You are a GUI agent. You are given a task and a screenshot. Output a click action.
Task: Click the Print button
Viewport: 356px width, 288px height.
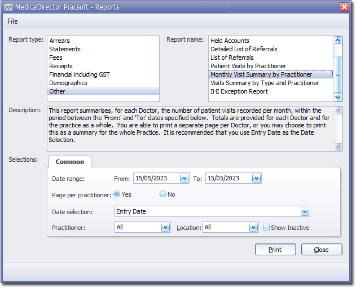(x=275, y=250)
